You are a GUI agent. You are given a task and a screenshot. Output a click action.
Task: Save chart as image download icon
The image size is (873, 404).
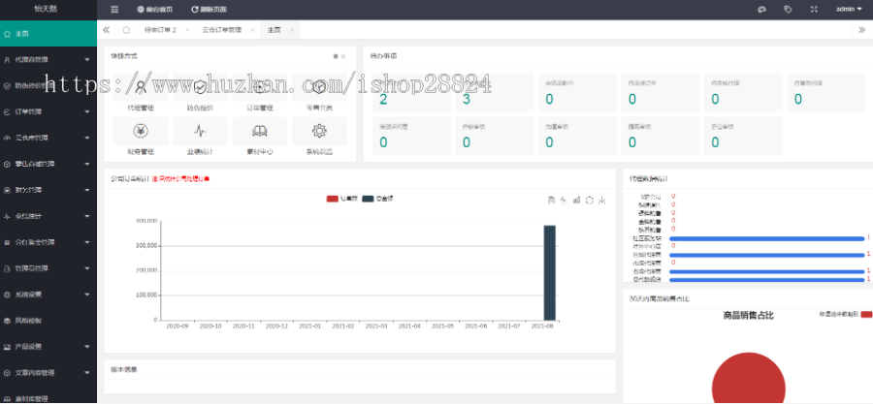pyautogui.click(x=601, y=200)
